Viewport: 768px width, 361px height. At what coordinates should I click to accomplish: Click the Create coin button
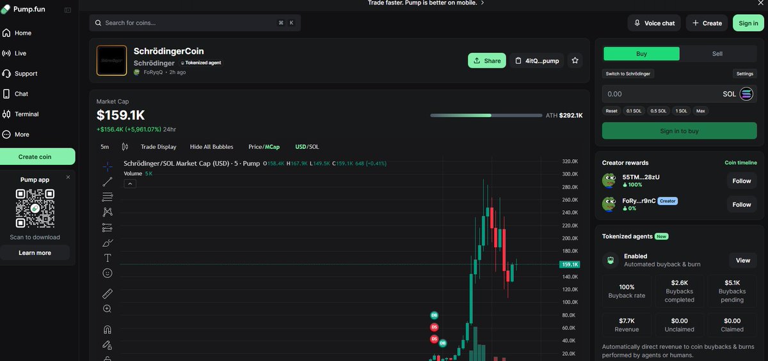[x=38, y=157]
